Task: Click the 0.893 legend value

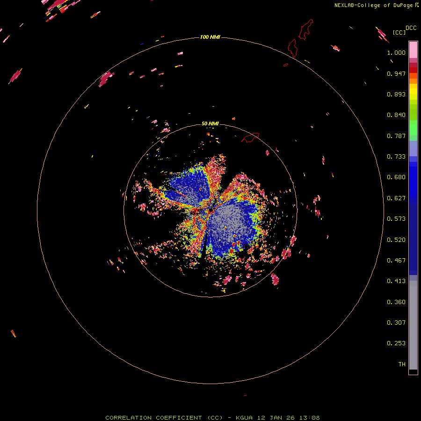Action: pos(396,94)
